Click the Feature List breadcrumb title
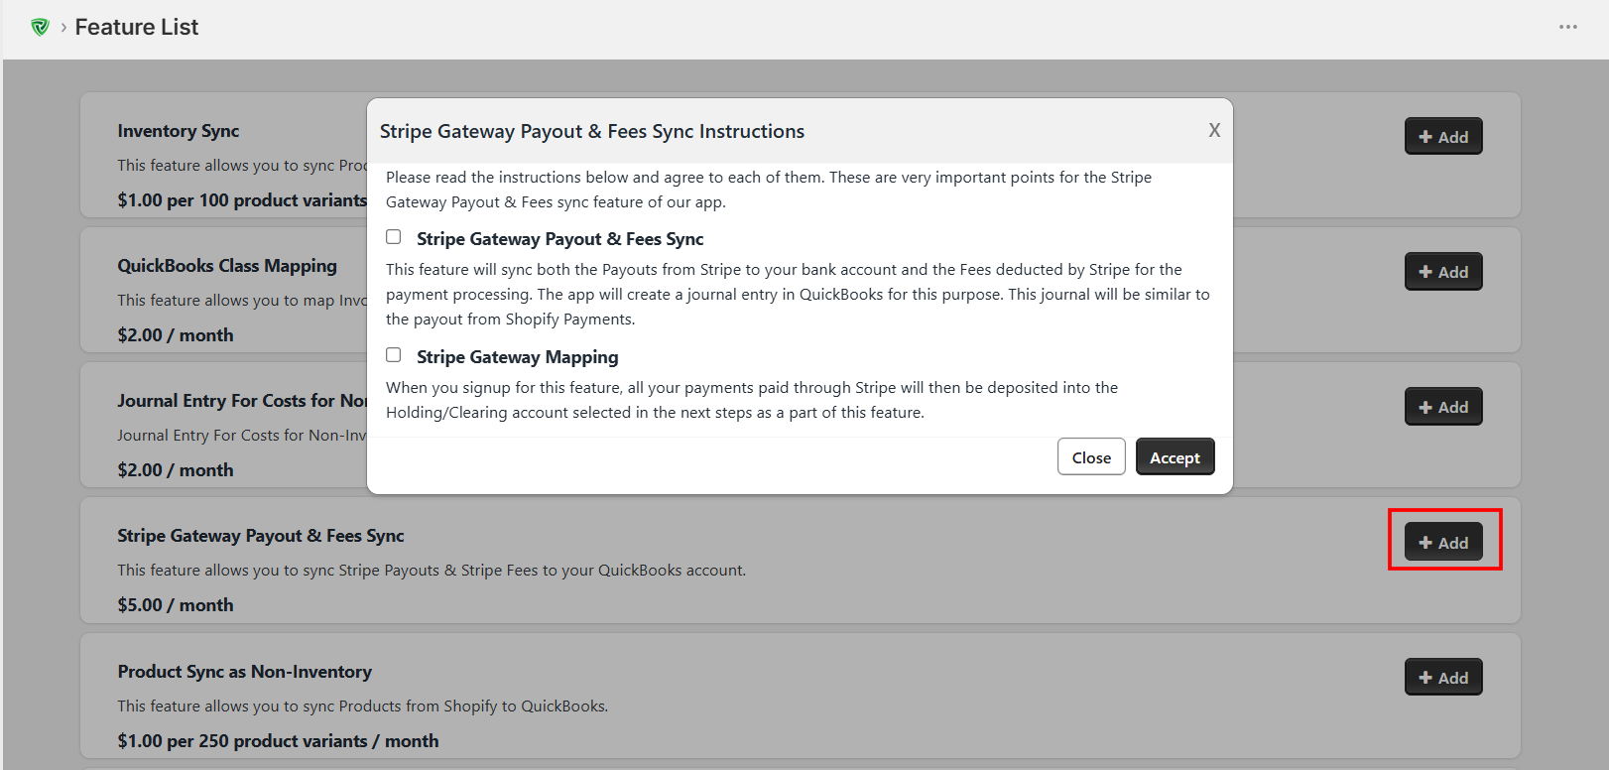The height and width of the screenshot is (770, 1609). coord(137,27)
